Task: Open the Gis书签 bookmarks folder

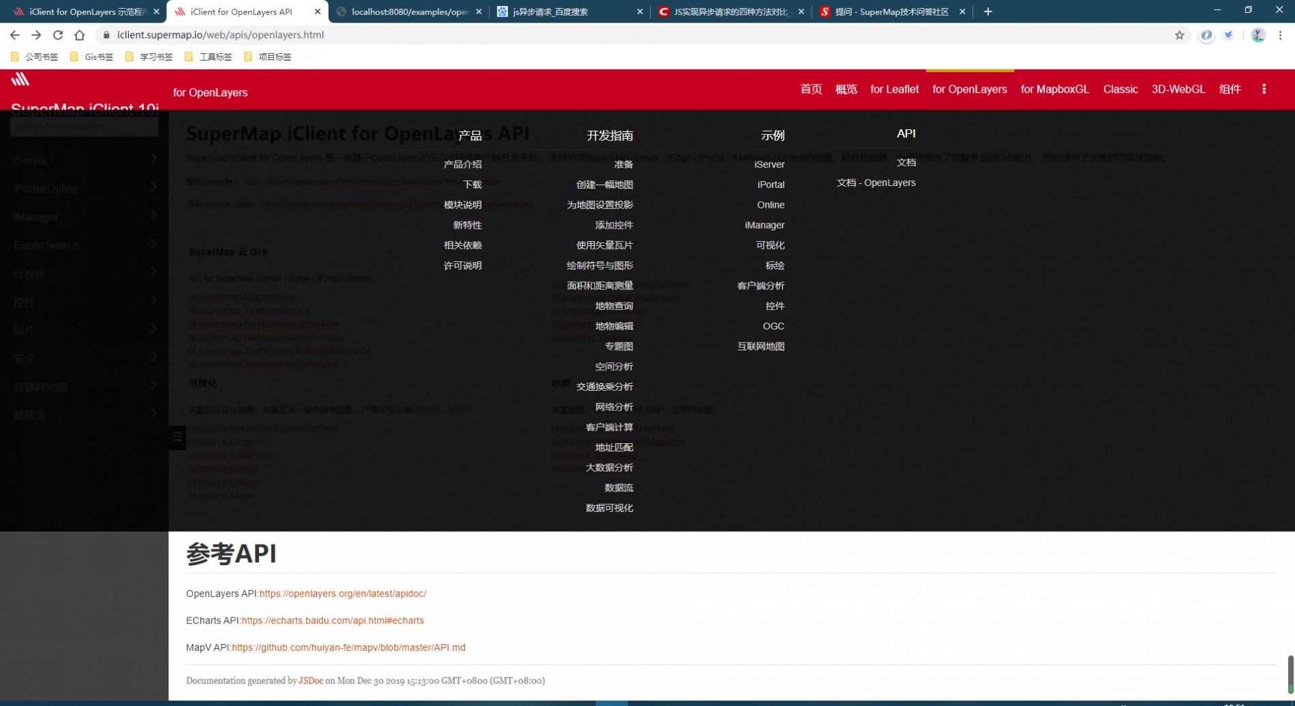Action: tap(92, 57)
